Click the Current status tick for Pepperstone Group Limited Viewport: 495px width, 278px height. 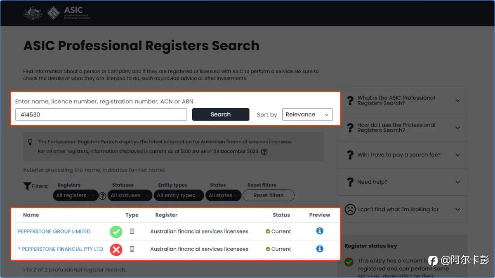(268, 231)
